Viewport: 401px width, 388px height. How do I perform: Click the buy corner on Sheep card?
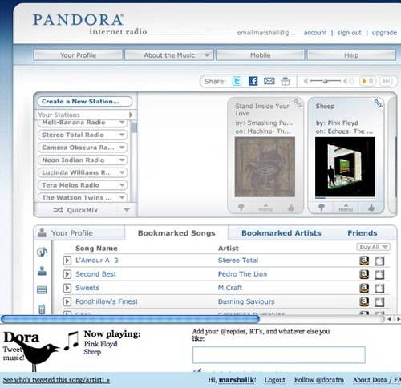click(378, 103)
